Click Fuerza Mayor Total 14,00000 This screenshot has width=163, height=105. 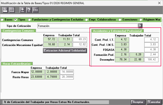click(67, 72)
